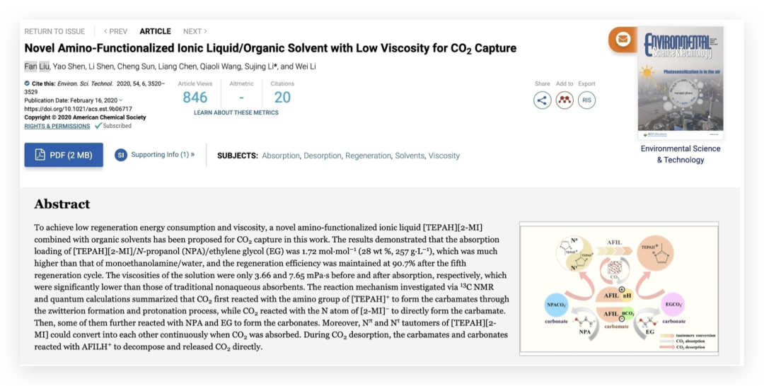Go to the PREV article
The image size is (764, 386).
pyautogui.click(x=115, y=31)
